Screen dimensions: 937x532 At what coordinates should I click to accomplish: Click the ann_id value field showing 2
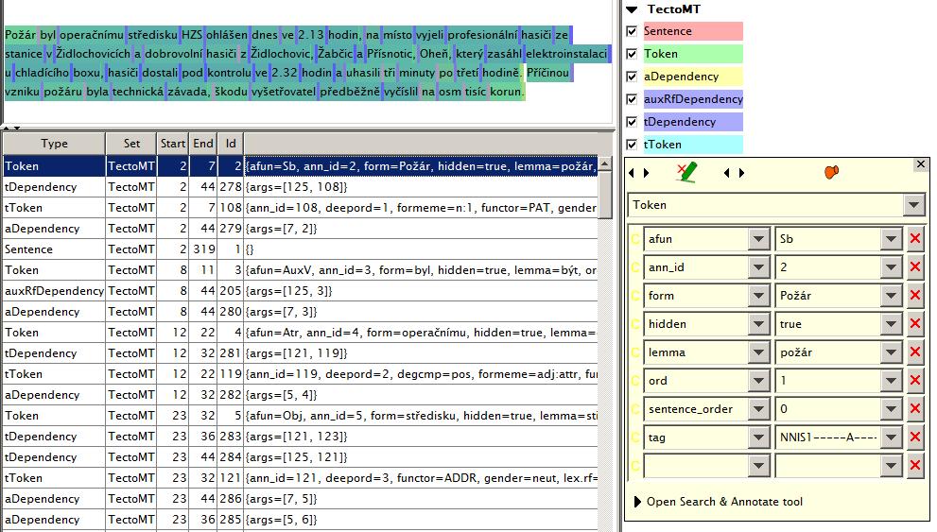tap(828, 266)
